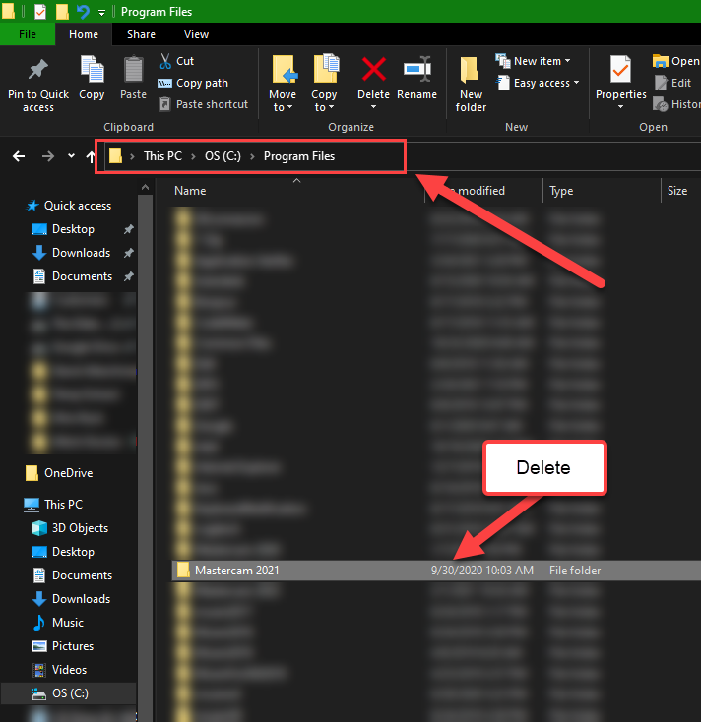Image resolution: width=701 pixels, height=722 pixels.
Task: Switch to the Share ribbon tab
Action: coord(141,34)
